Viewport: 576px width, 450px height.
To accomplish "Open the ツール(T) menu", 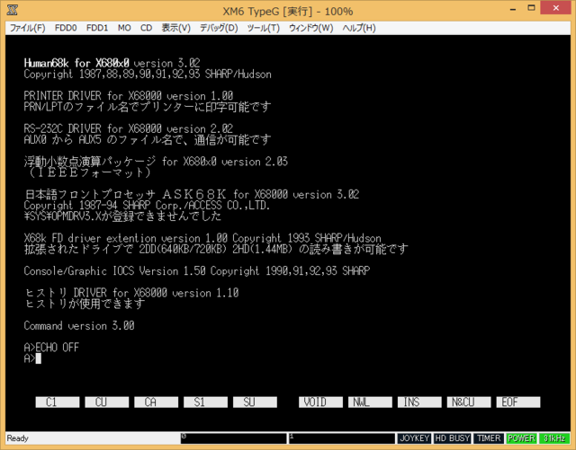I will coord(263,28).
